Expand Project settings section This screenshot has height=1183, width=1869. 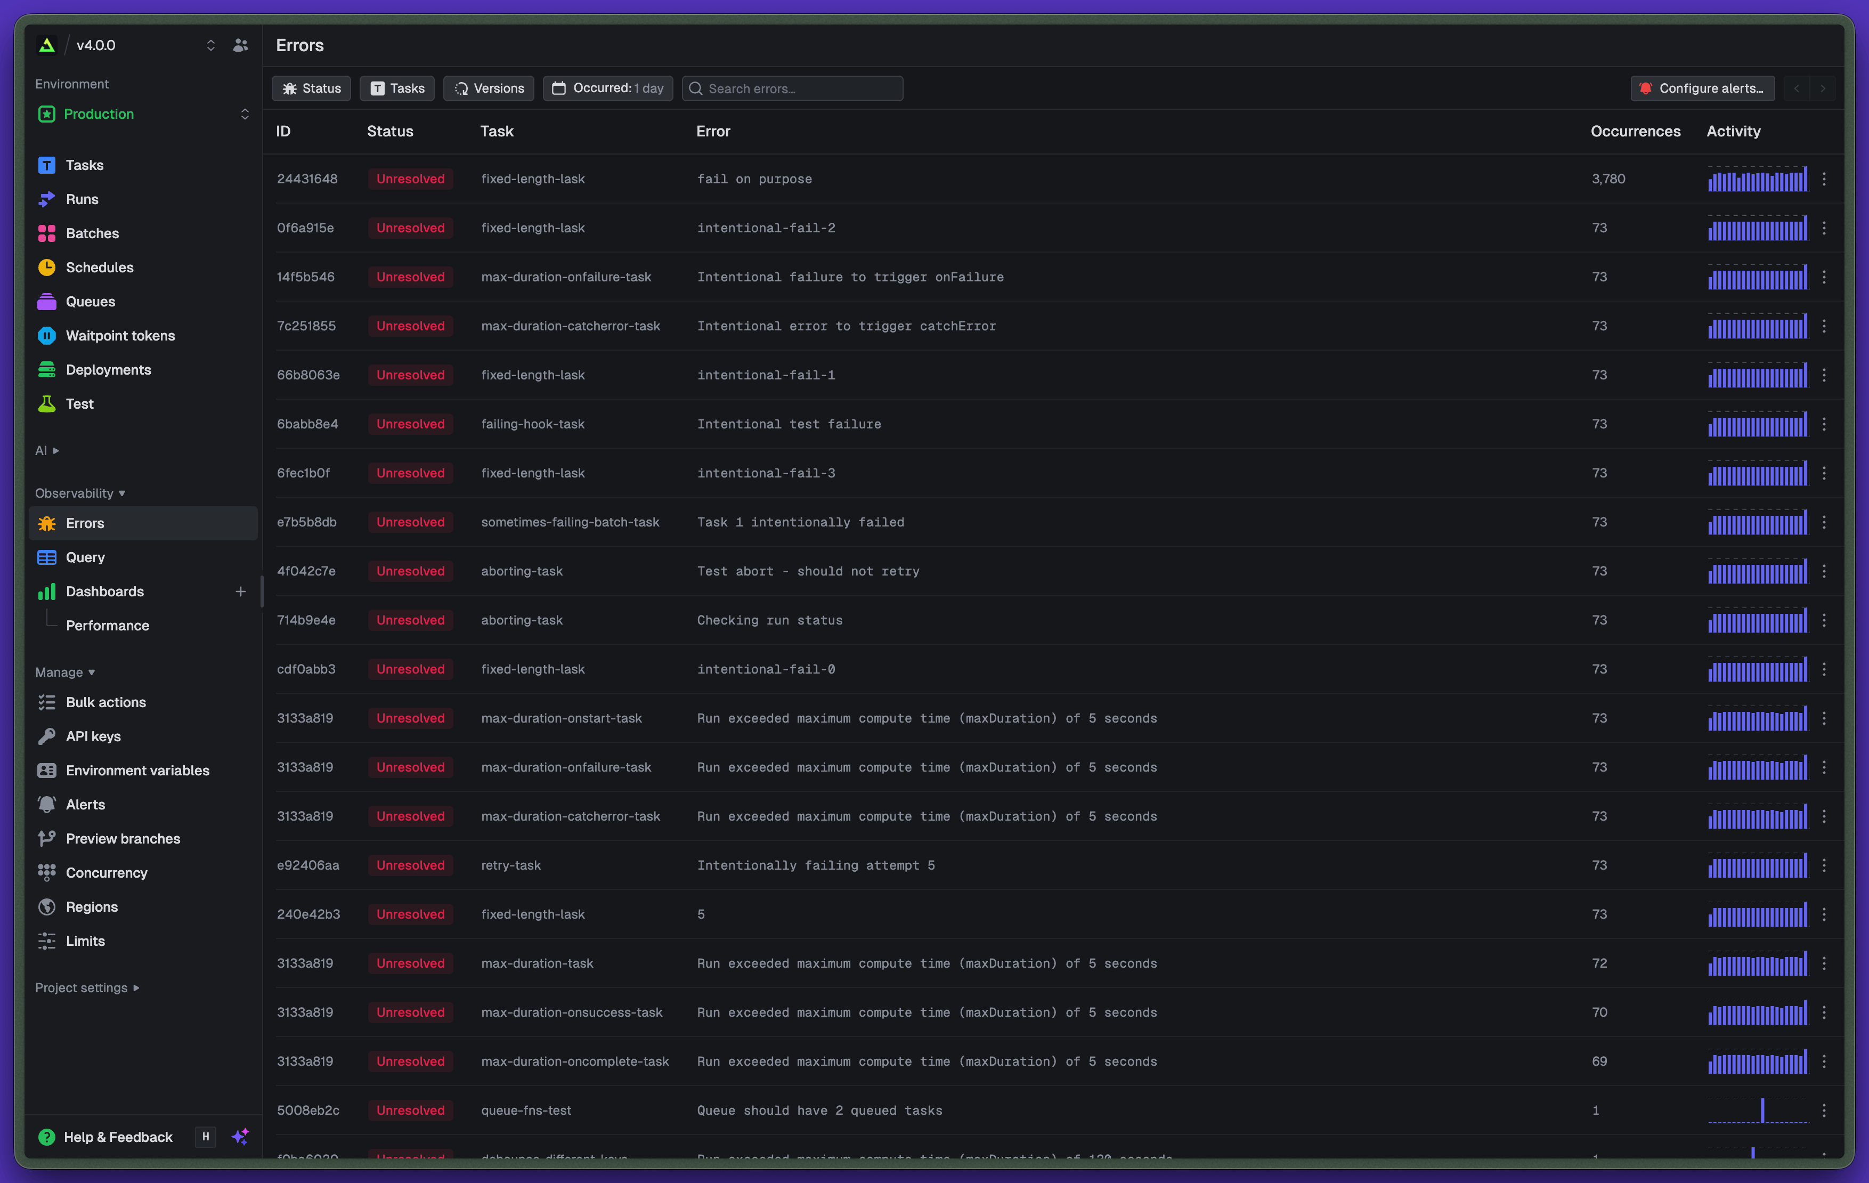[x=87, y=987]
